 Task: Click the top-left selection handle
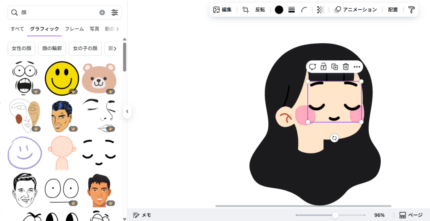click(308, 81)
